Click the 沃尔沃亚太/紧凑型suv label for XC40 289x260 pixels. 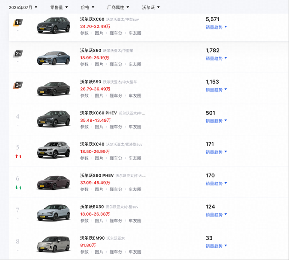(124, 145)
